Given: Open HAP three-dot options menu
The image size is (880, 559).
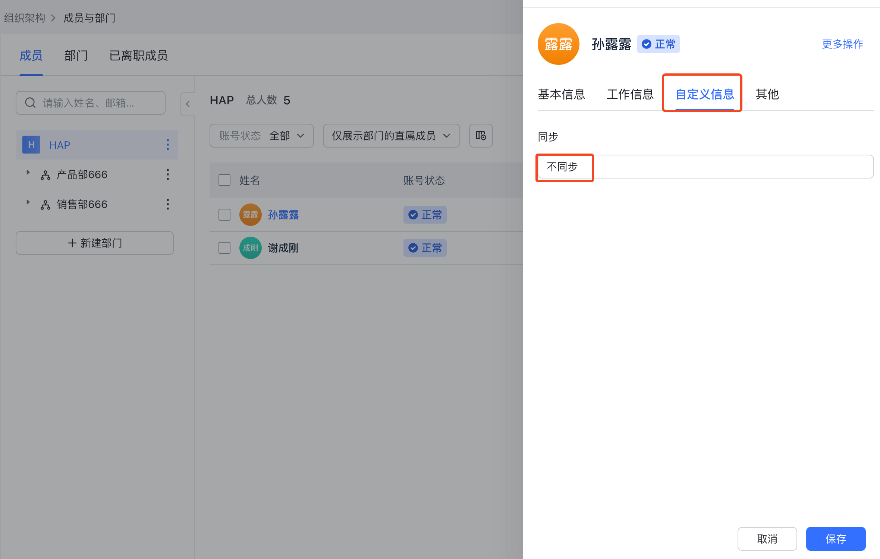Looking at the screenshot, I should [x=168, y=145].
